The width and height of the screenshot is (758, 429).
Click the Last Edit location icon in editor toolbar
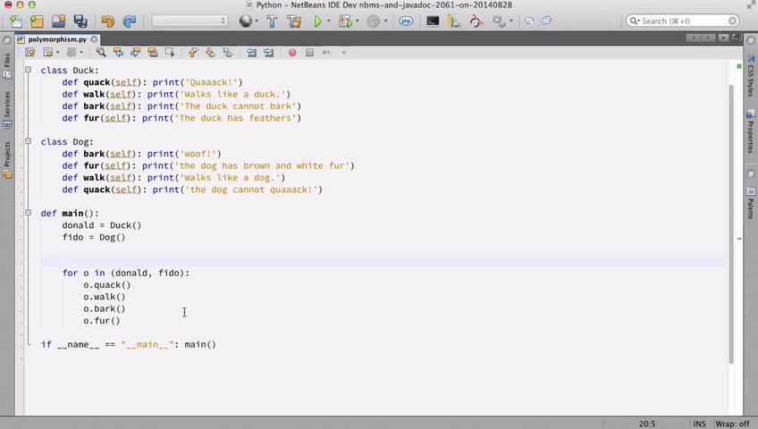pyautogui.click(x=30, y=52)
